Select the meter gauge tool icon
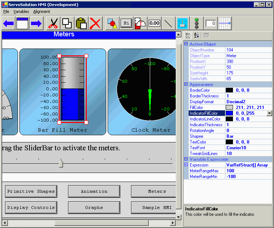The height and width of the screenshot is (228, 274). click(x=140, y=23)
